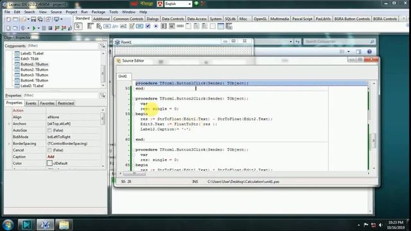Image resolution: width=411 pixels, height=231 pixels.
Task: Open the Restricted tab in Object Inspector
Action: click(x=66, y=103)
